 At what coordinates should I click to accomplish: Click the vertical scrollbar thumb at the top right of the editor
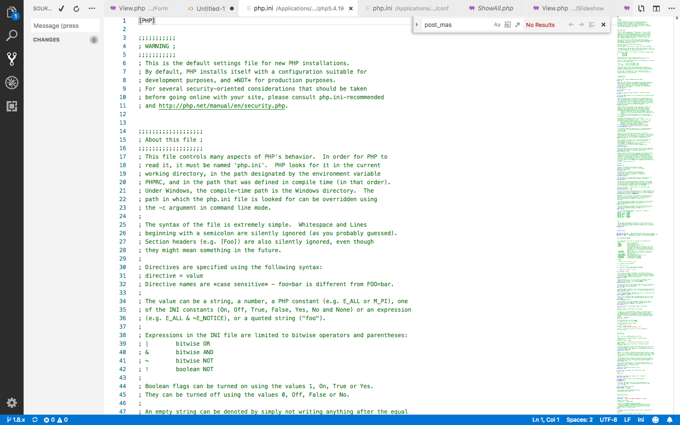[677, 18]
